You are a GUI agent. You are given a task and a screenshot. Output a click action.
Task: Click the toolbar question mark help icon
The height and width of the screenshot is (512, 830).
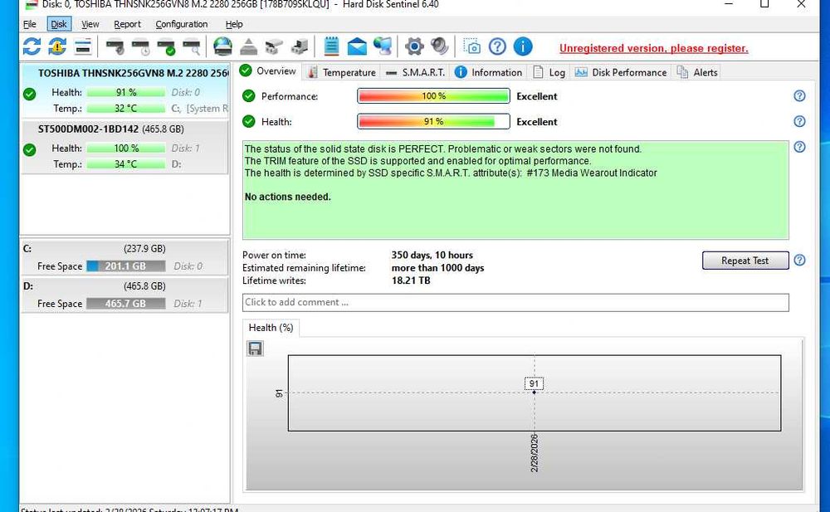pos(497,46)
